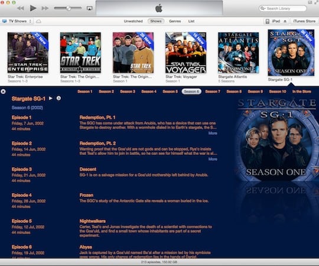Click the Search Library field
The height and width of the screenshot is (266, 319).
pos(283,8)
